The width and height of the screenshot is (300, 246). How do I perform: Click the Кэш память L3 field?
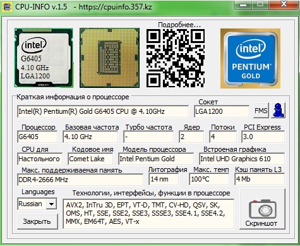[260, 180]
